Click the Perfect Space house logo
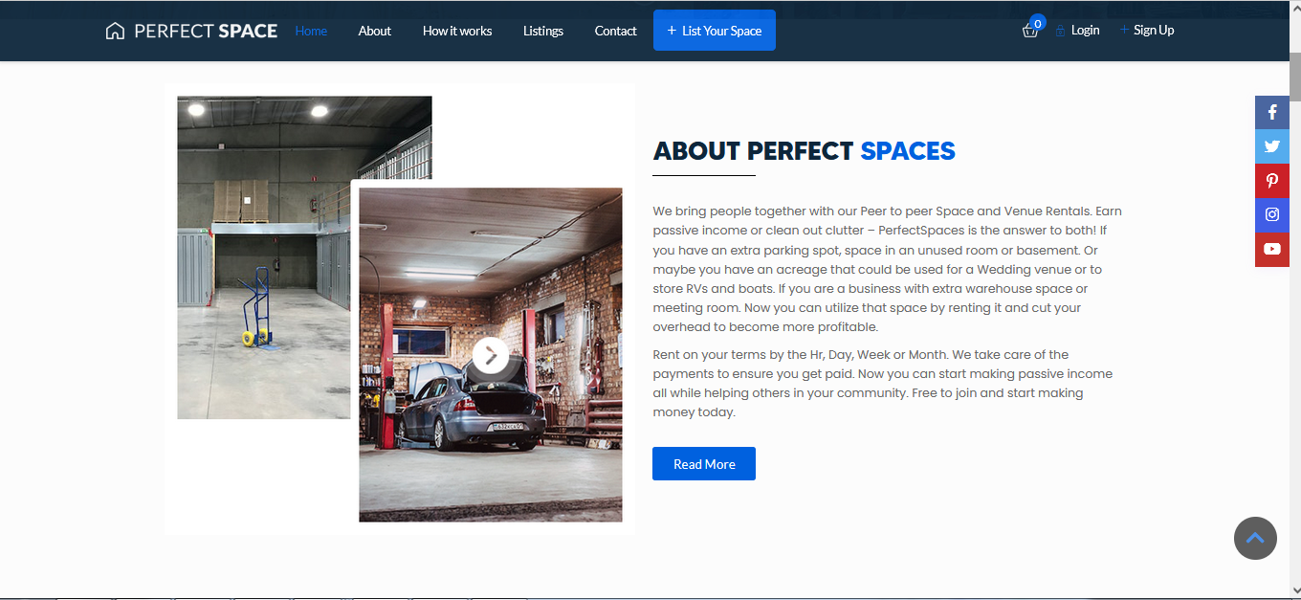Screen dimensions: 1301x600 191,31
